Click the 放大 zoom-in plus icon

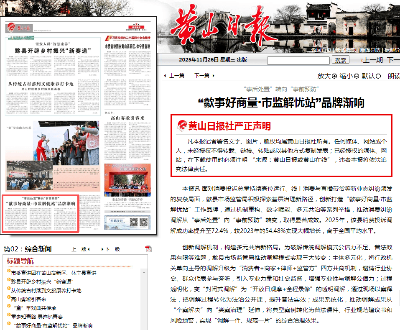(x=334, y=76)
